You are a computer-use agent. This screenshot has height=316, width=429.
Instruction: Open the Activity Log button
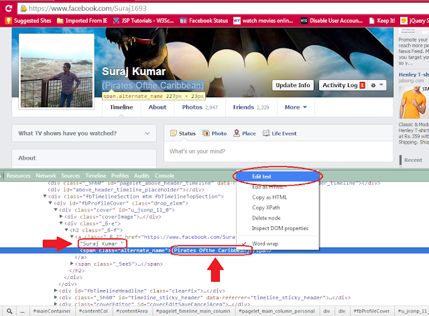(344, 85)
